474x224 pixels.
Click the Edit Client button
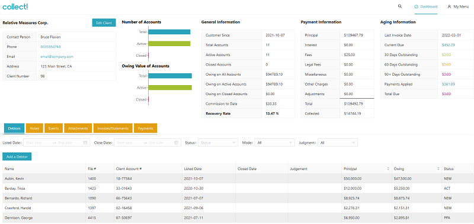(104, 22)
